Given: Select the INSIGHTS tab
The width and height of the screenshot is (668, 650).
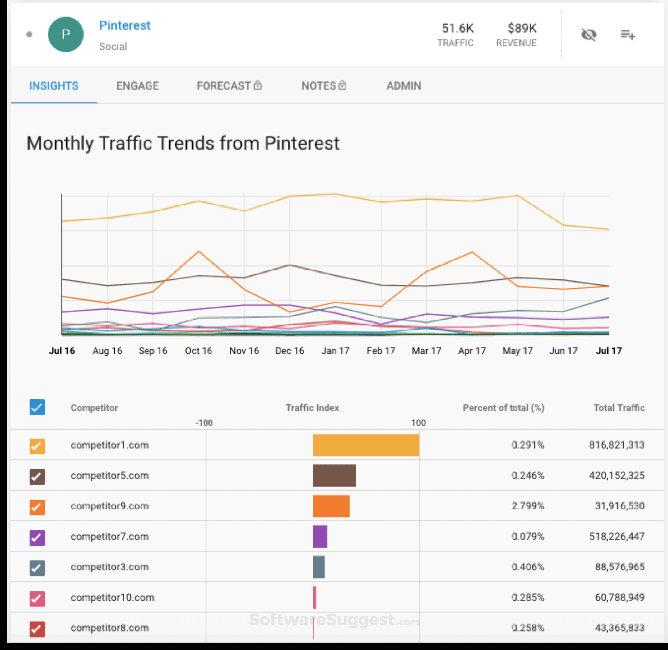Looking at the screenshot, I should pyautogui.click(x=53, y=86).
